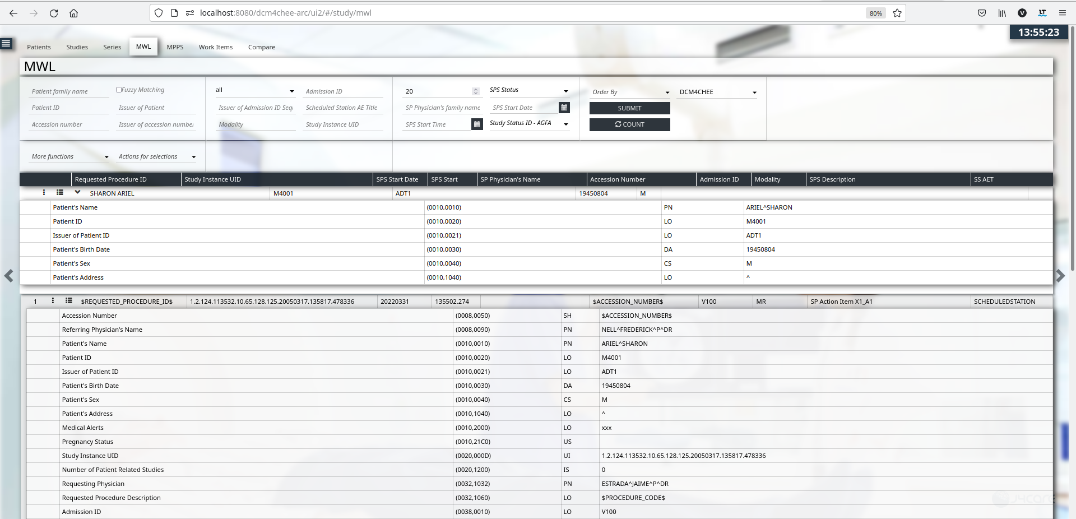
Task: Increase the results limit using the stepper
Action: (x=475, y=89)
